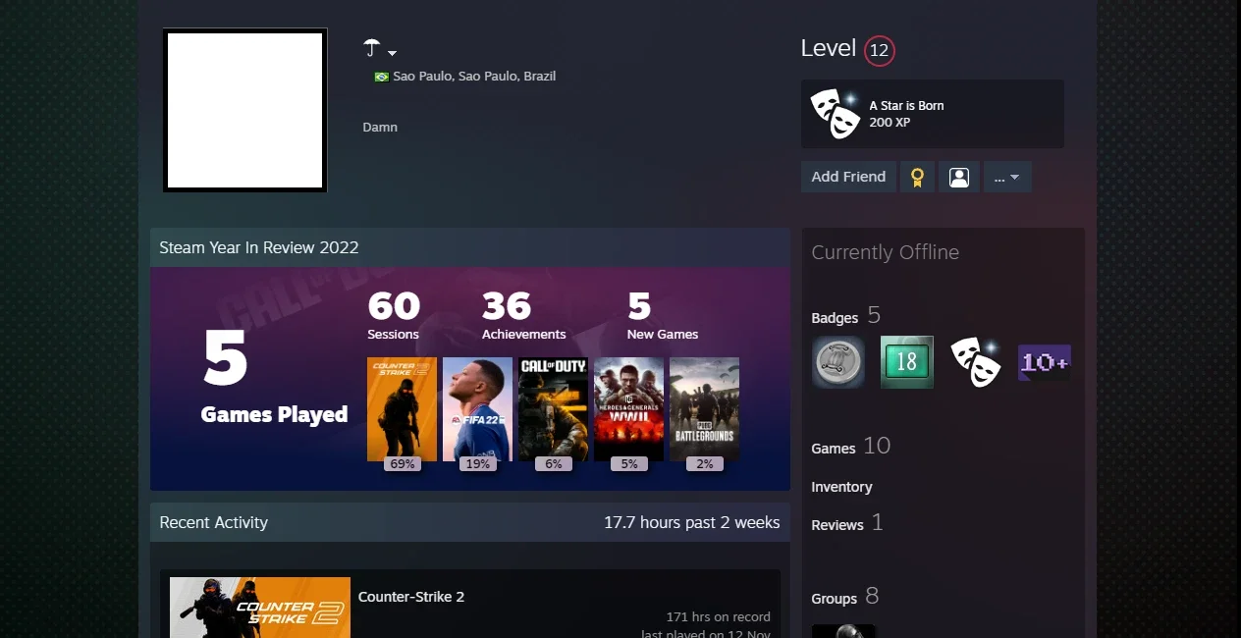
Task: Select the Counter-Strike 2 cover at 69%
Action: point(402,409)
